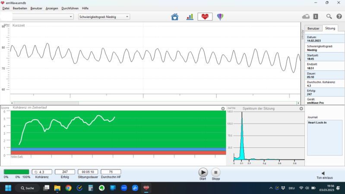Open the Durchführen menu
This screenshot has width=345, height=194.
click(70, 8)
